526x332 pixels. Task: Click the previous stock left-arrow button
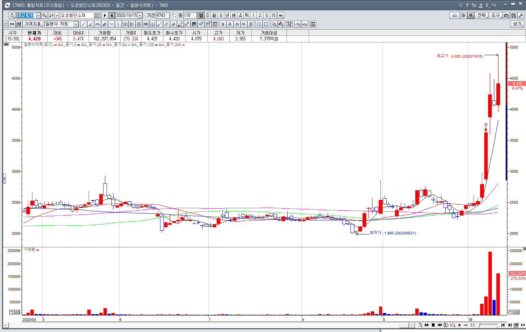111,16
